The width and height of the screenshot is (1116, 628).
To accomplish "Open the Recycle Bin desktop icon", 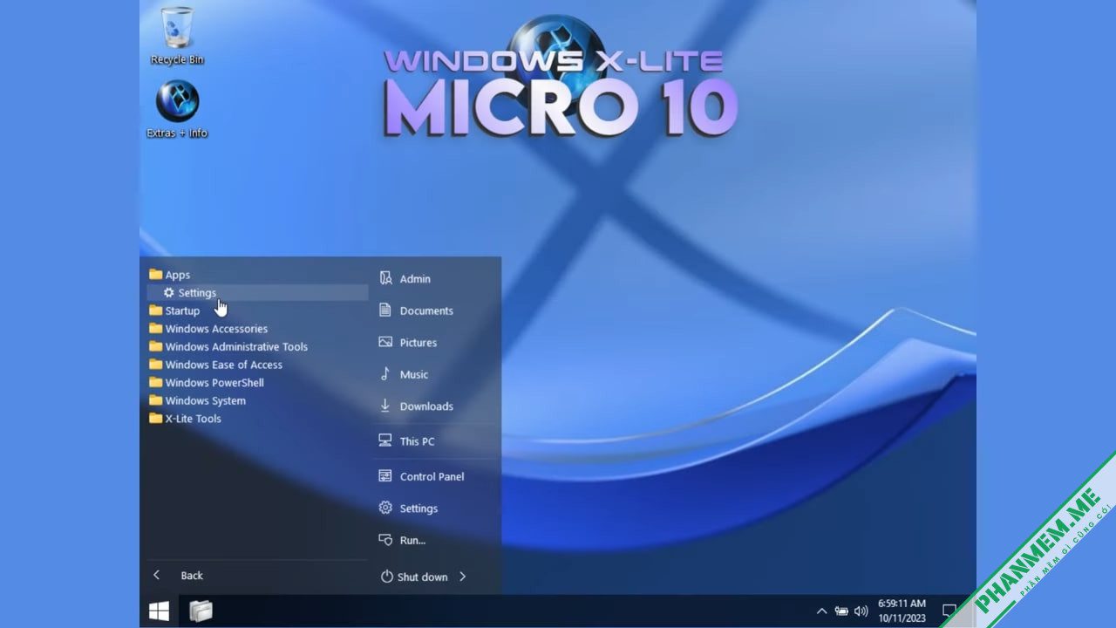I will 177,35.
